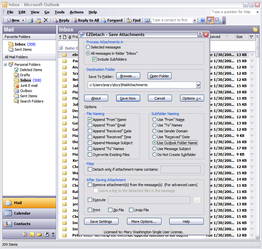This screenshot has width=262, height=249.
Task: Click the Folder List icon in navigation strip
Action: tap(39, 234)
